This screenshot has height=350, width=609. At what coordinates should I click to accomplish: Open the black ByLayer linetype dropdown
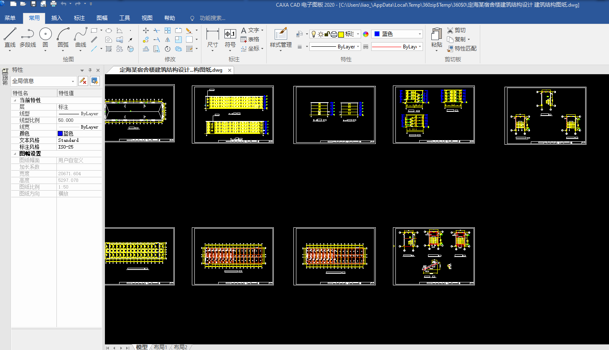click(335, 47)
